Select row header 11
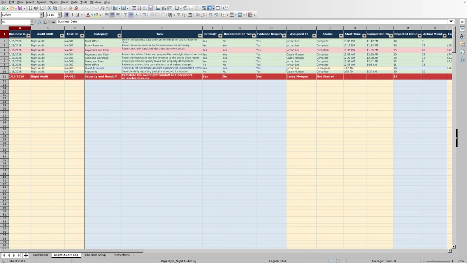 (x=4, y=76)
